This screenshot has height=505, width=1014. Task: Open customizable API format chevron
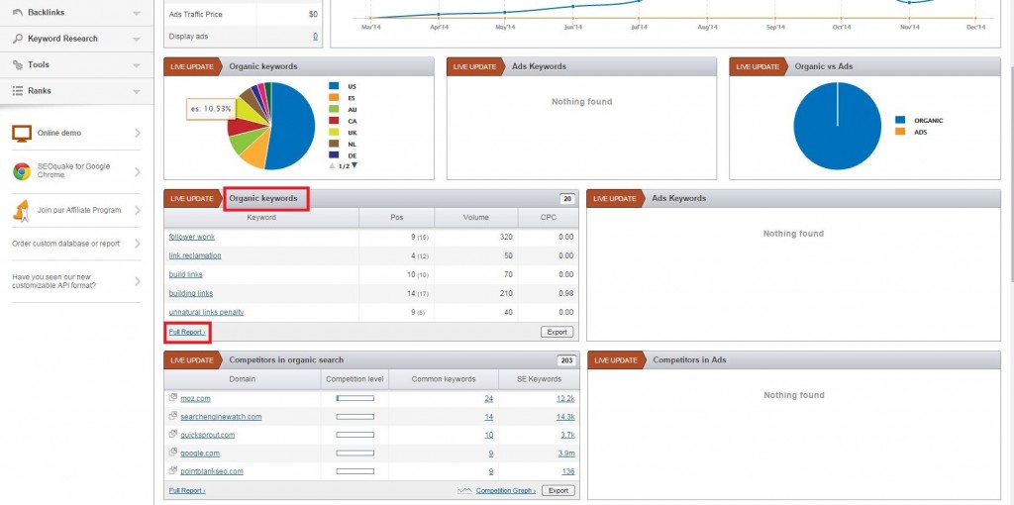coord(137,281)
